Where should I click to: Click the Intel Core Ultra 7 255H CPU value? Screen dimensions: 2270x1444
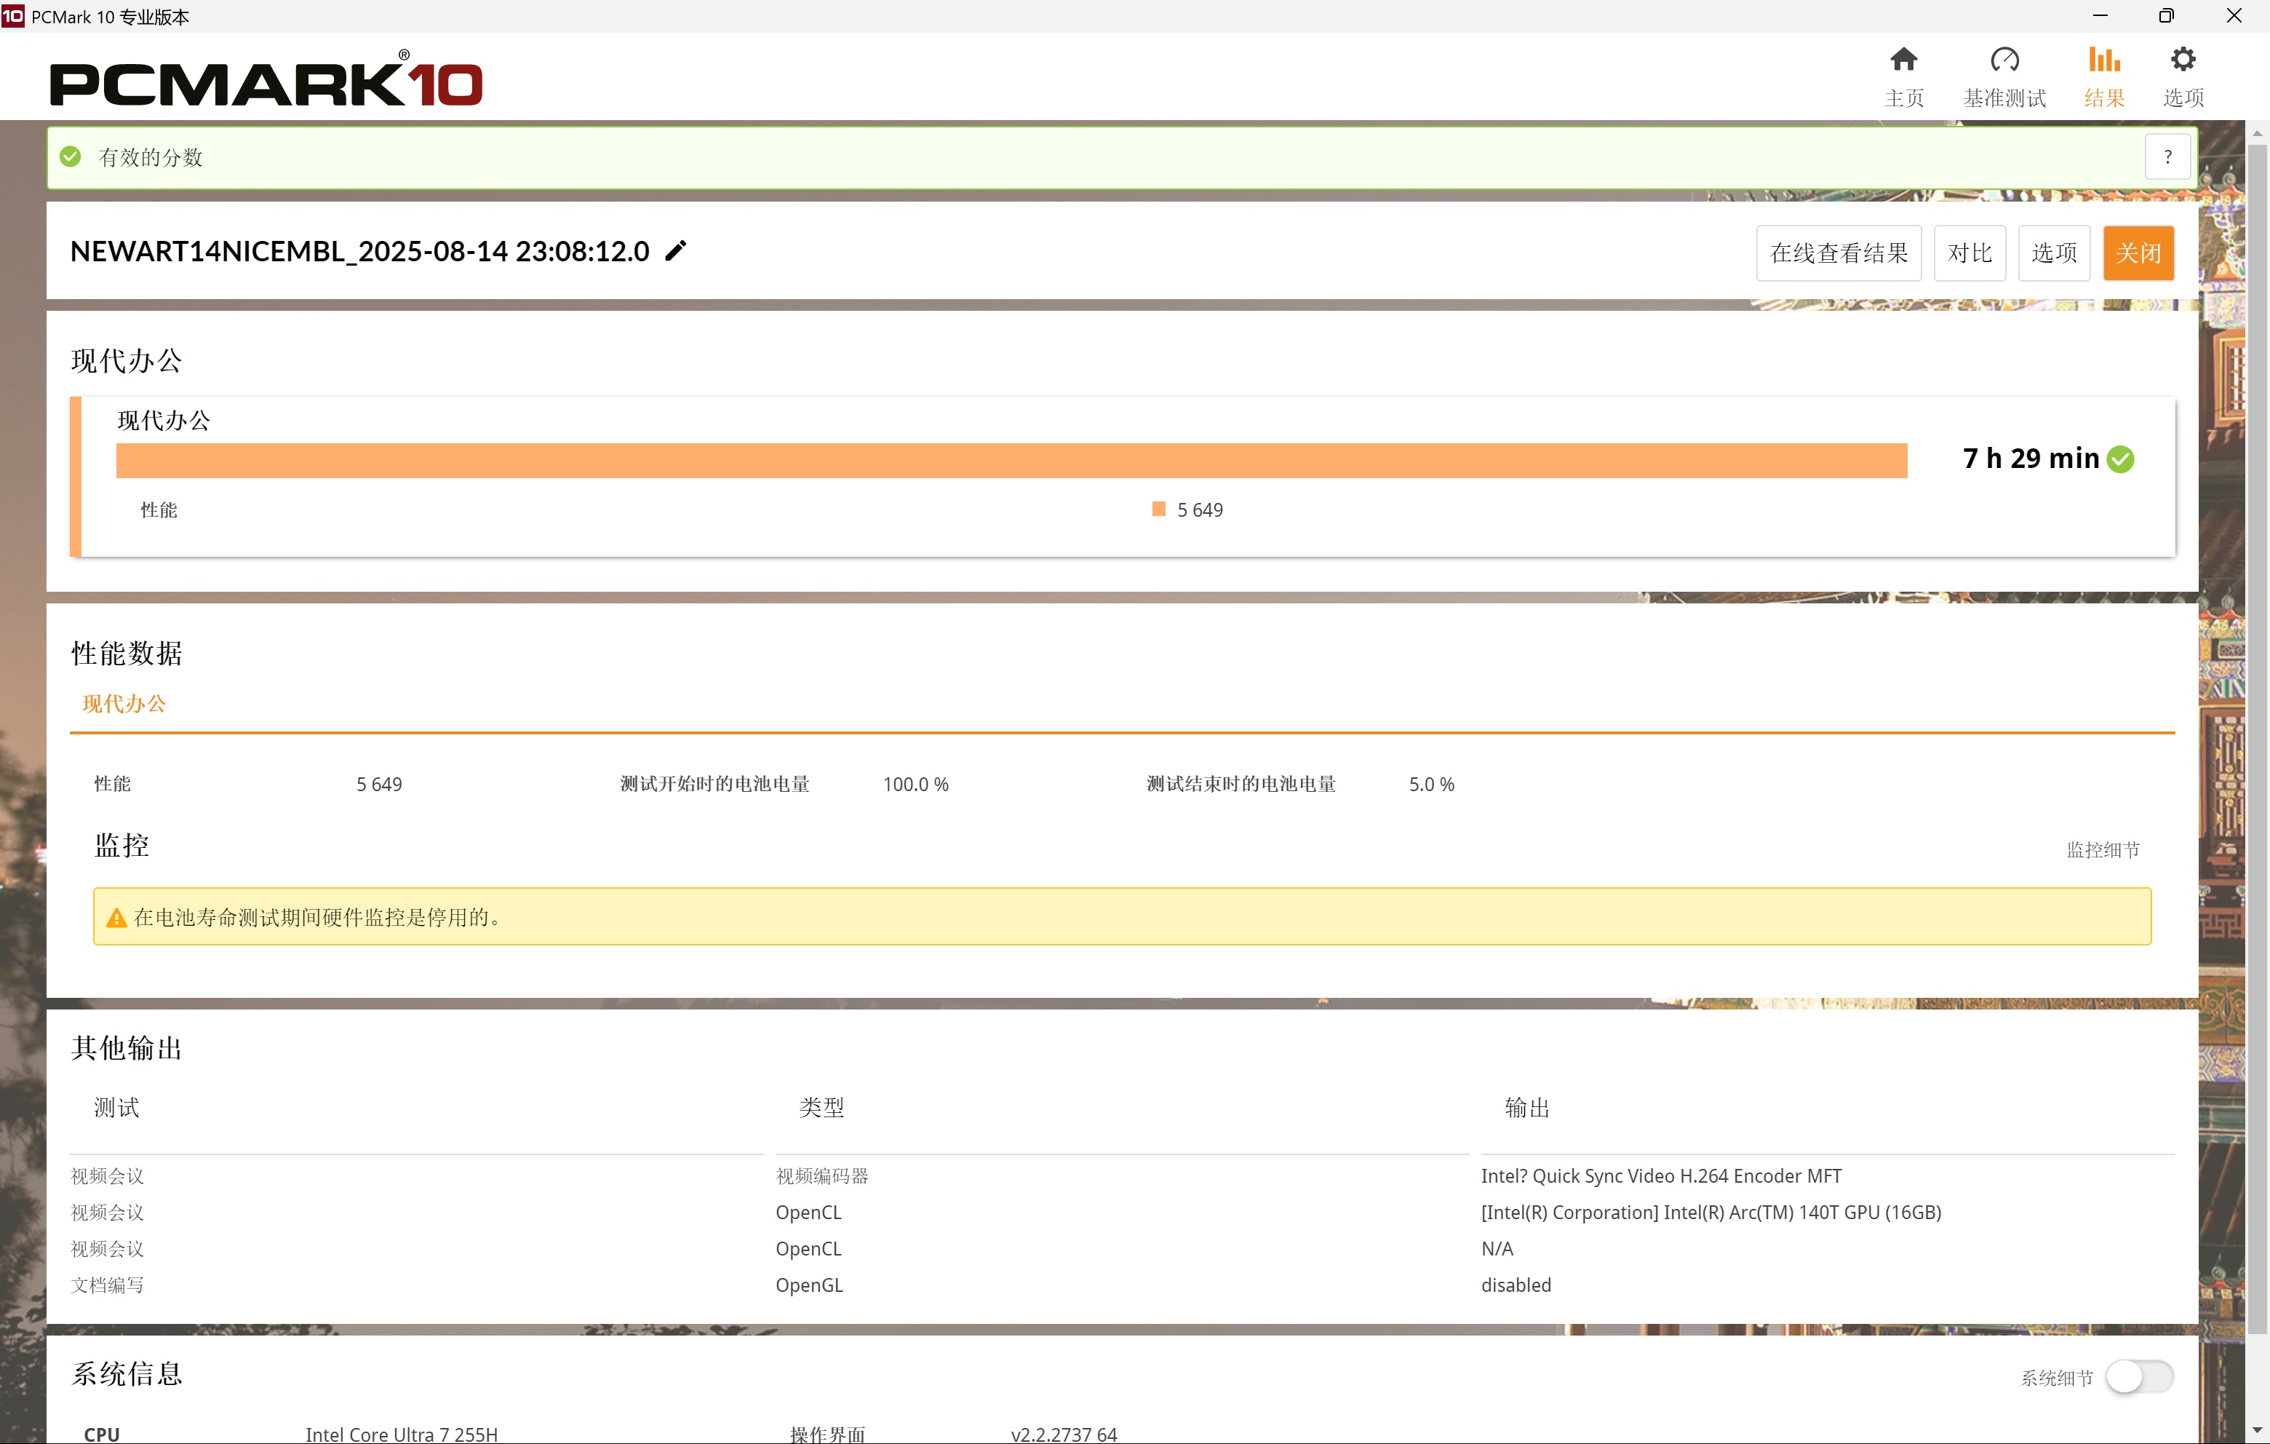tap(402, 1434)
